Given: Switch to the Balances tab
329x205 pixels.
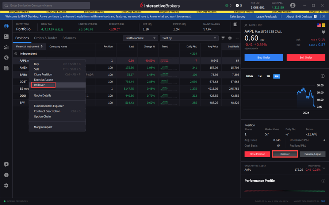Looking at the screenshot, I should click(x=69, y=38).
